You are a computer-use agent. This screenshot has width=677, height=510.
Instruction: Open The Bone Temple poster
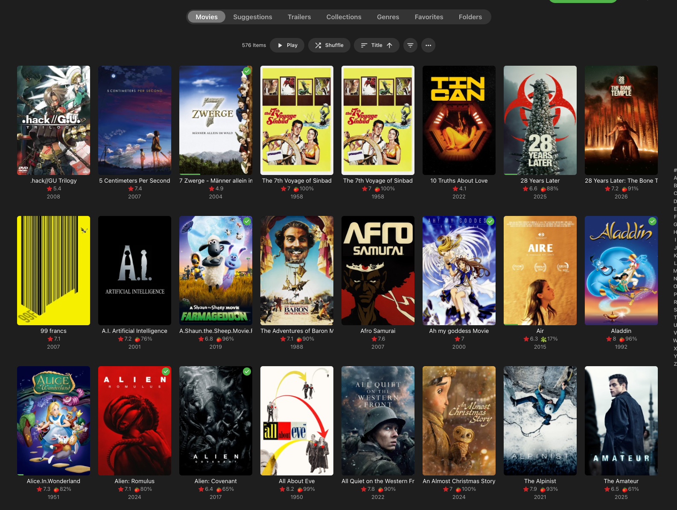coord(621,120)
